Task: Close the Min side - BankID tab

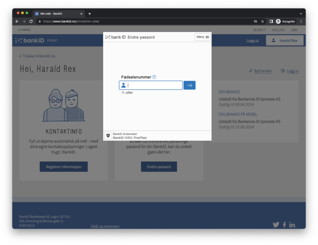Action: point(81,14)
